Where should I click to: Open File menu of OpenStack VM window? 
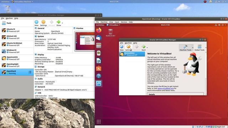click(97, 22)
